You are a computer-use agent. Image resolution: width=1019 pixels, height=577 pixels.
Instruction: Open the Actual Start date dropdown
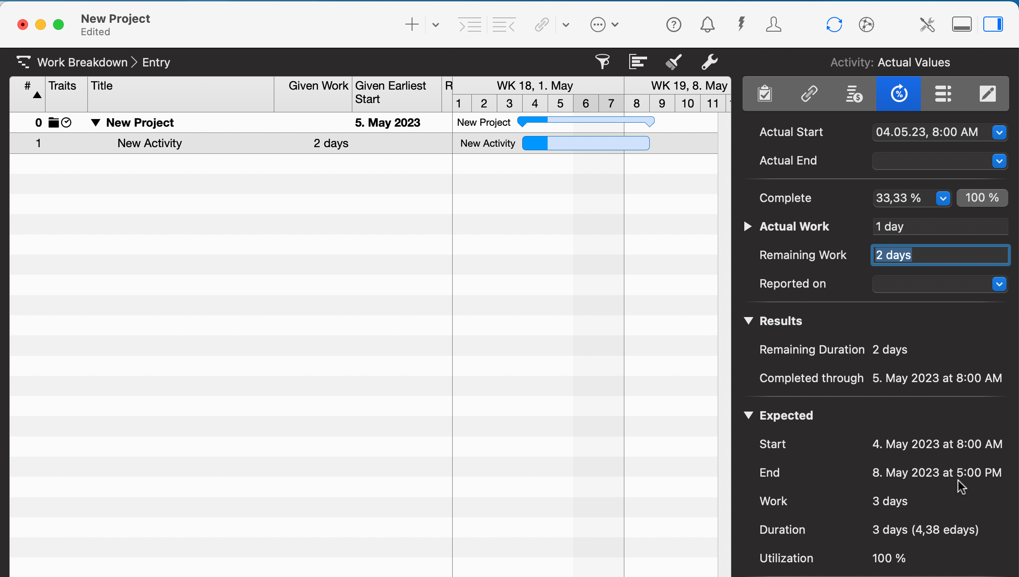(999, 132)
